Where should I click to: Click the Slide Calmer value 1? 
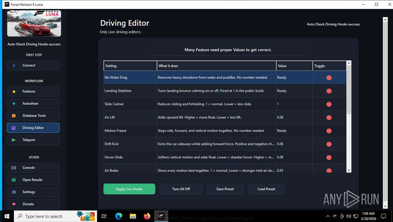(x=278, y=104)
